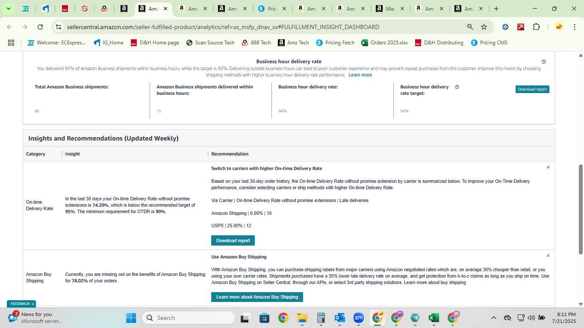Click the Recommendation column header

230,154
